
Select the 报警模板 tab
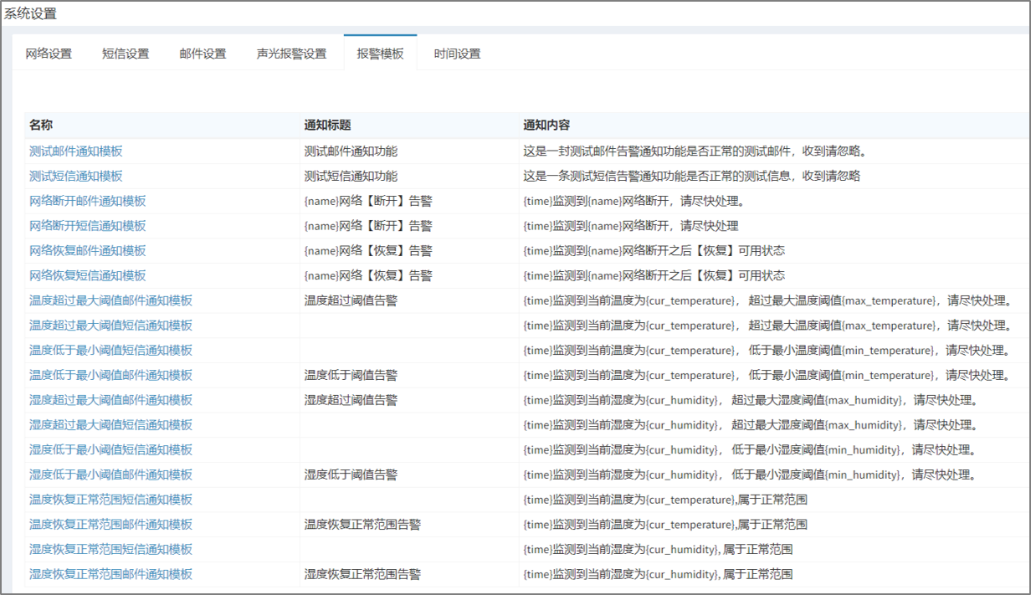click(379, 53)
